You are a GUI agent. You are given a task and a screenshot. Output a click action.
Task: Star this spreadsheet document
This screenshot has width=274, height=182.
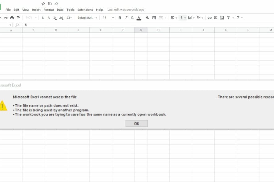tap(43, 4)
